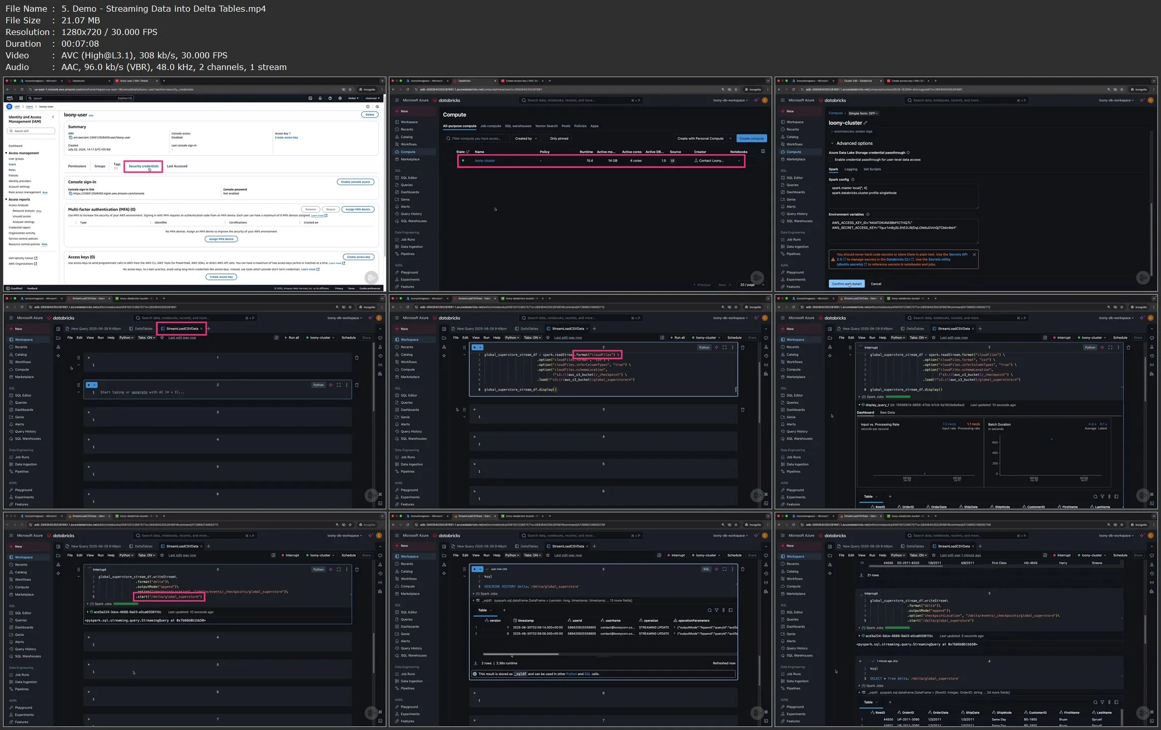Open notifications bell in AWS console header

(320, 98)
